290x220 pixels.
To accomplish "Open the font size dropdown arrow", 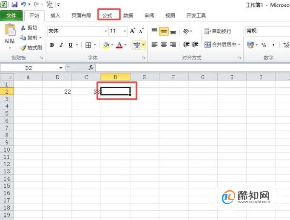I will (125, 31).
